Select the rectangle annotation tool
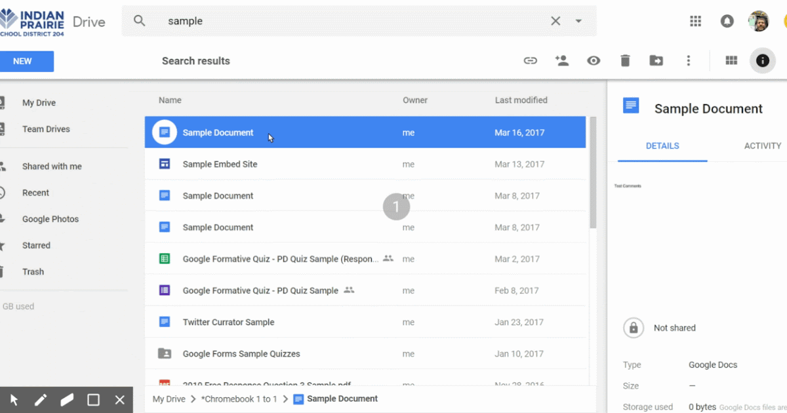Screen dimensions: 787x413 pyautogui.click(x=93, y=400)
